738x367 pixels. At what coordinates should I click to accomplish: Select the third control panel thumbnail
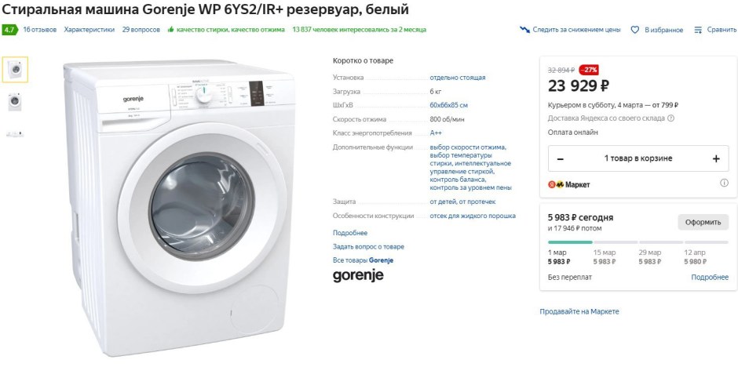tap(15, 134)
